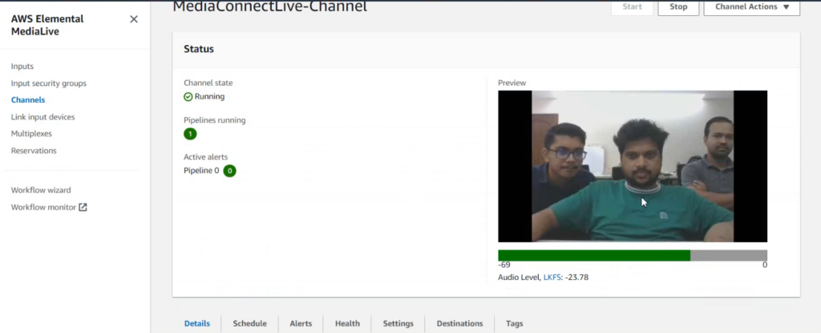
Task: Click the Preview label
Action: [512, 83]
